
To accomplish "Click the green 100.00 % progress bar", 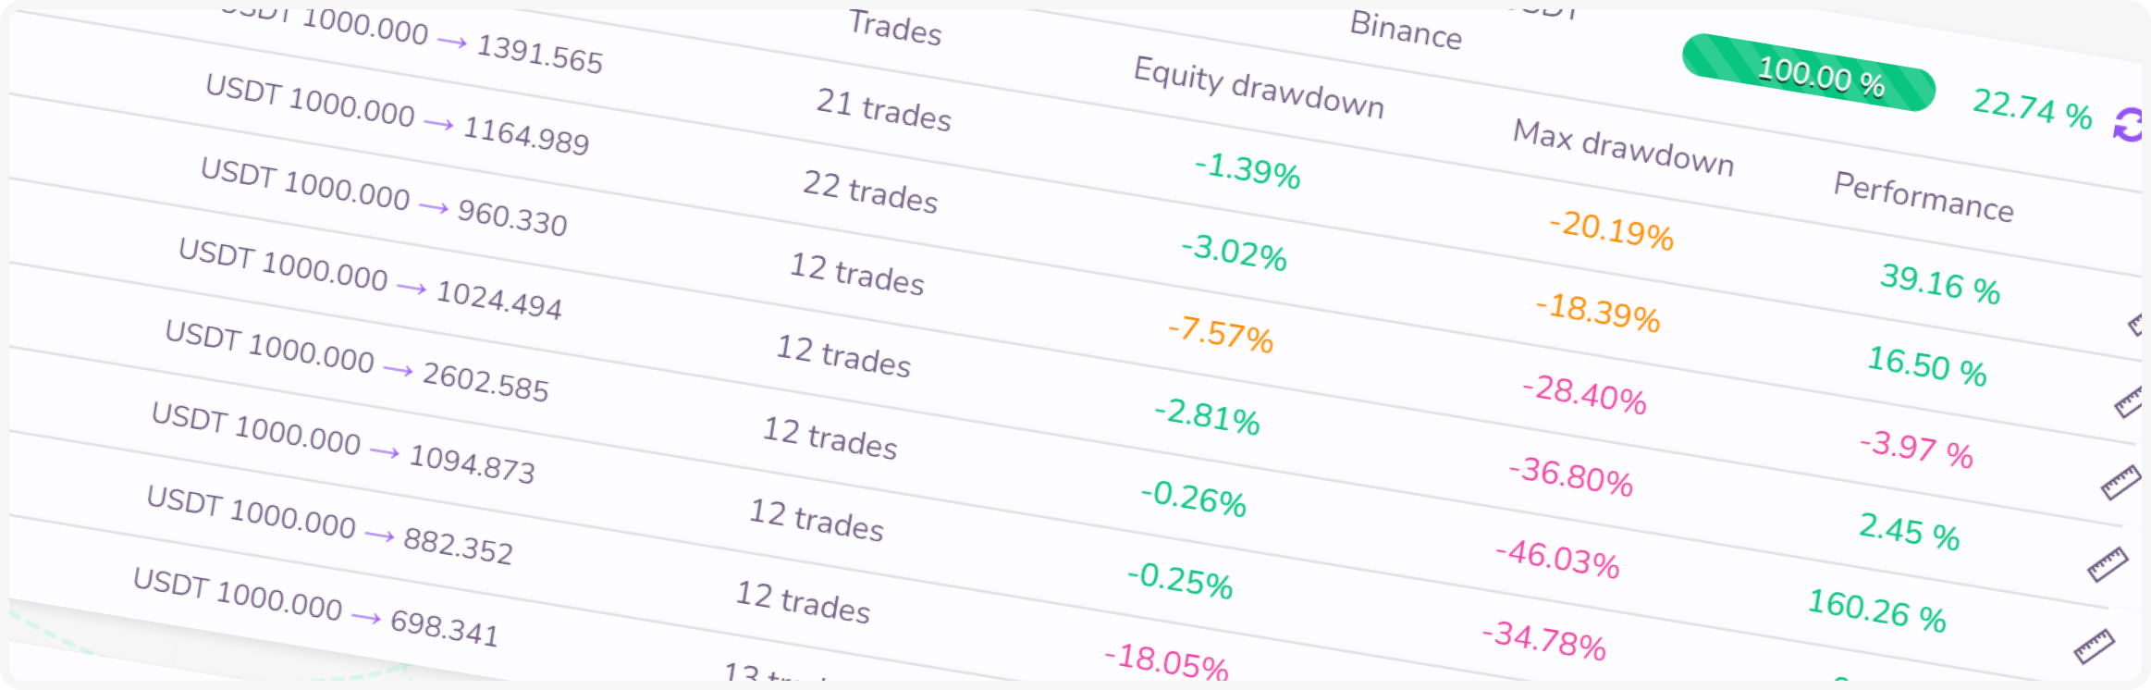I will 1809,72.
